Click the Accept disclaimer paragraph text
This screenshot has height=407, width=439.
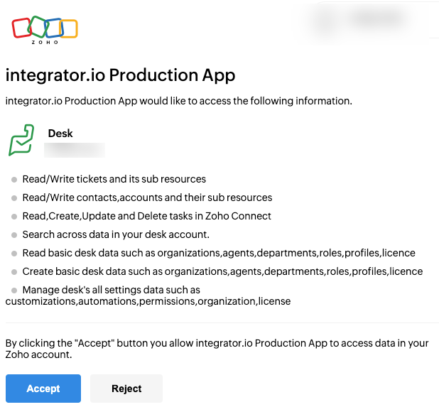217,349
